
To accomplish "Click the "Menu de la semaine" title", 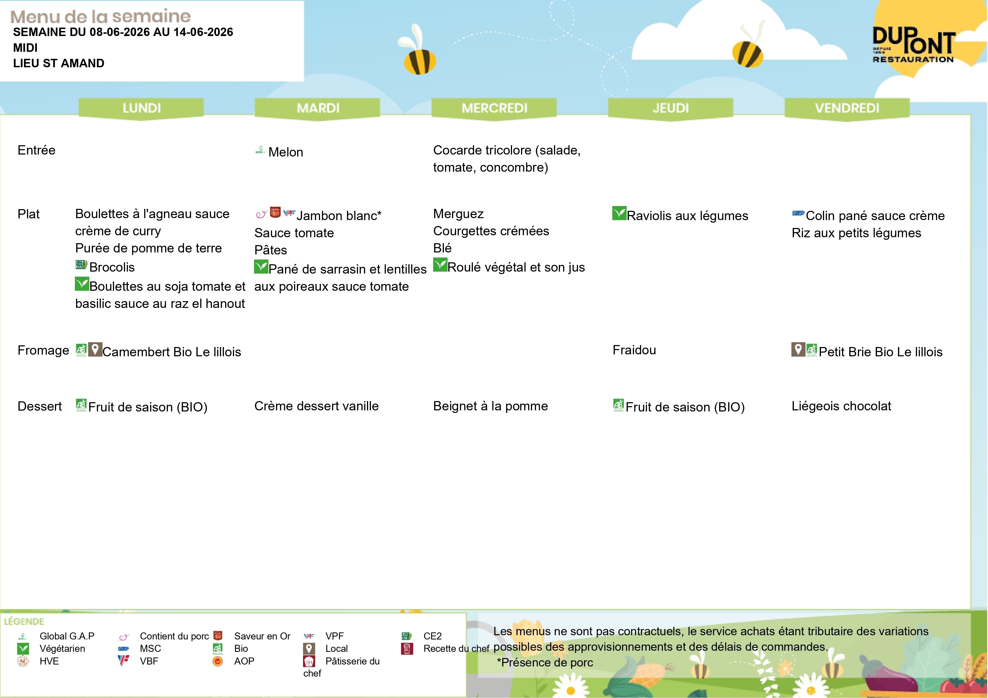I will [100, 16].
